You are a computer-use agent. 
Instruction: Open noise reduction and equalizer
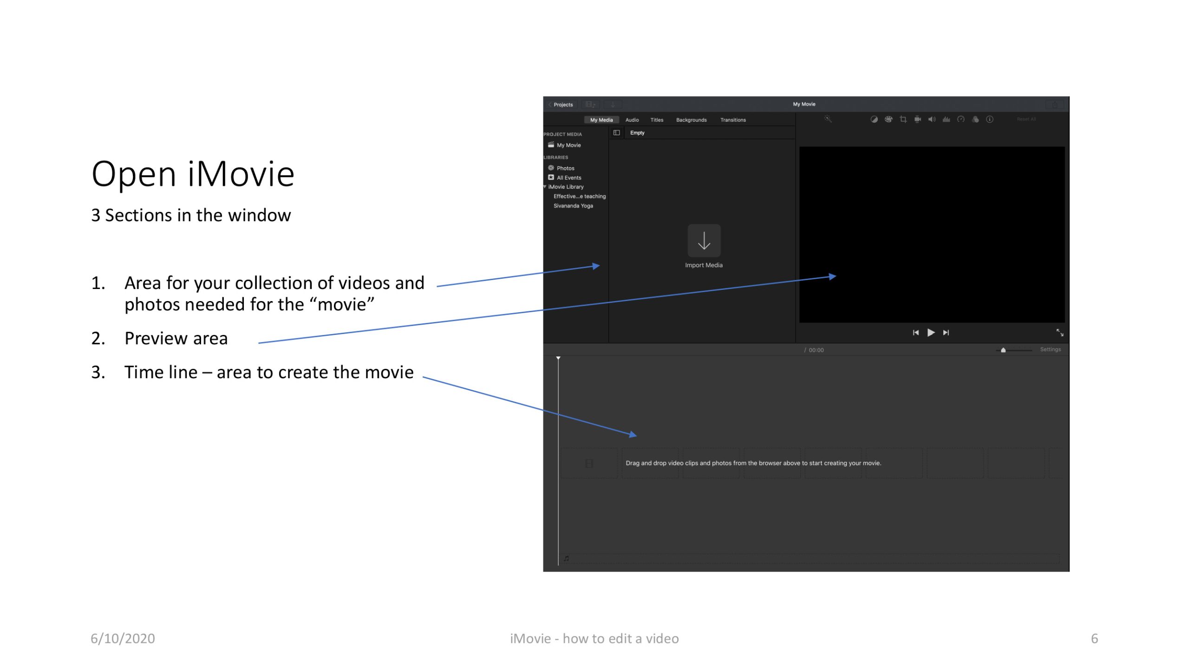[x=946, y=119]
